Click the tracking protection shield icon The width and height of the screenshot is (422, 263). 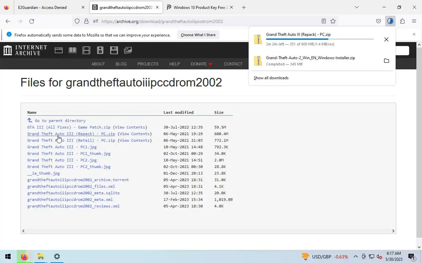click(77, 21)
